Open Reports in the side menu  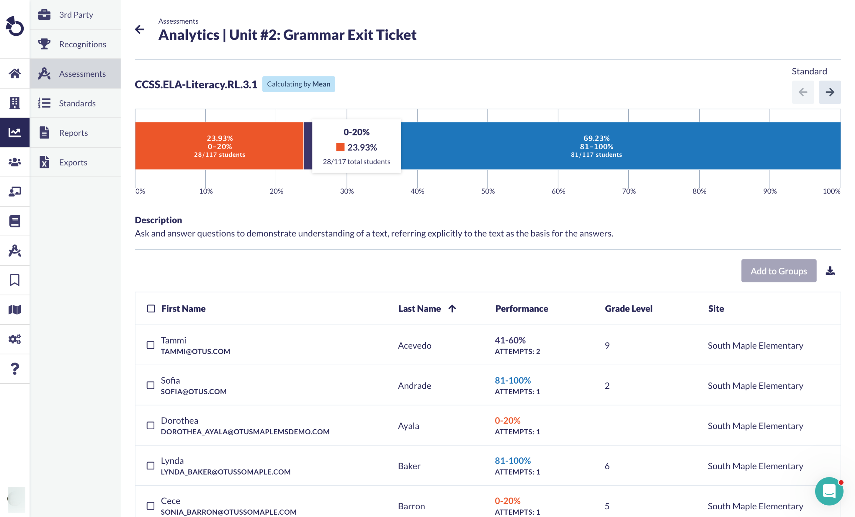(73, 133)
